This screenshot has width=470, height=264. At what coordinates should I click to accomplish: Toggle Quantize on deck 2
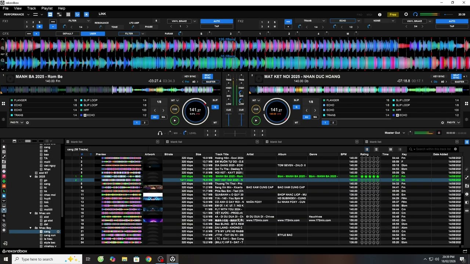pyautogui.click(x=296, y=107)
